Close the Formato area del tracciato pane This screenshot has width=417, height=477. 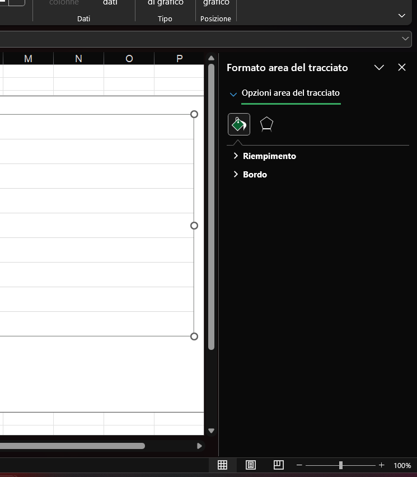click(x=401, y=68)
